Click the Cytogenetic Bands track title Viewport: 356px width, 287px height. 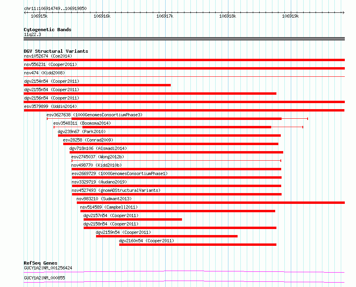pos(48,30)
